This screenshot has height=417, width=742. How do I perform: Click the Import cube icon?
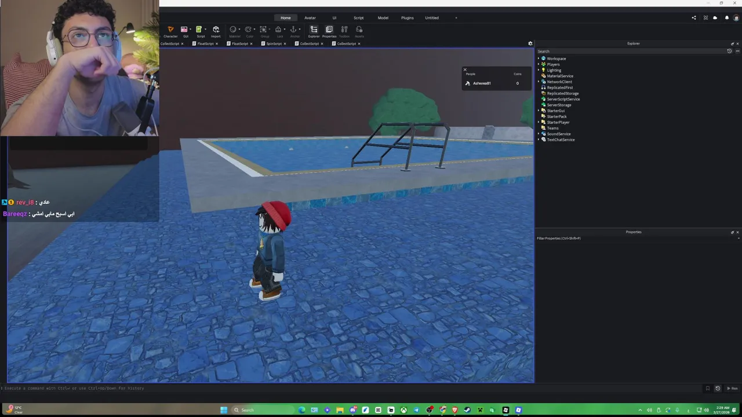point(216,30)
